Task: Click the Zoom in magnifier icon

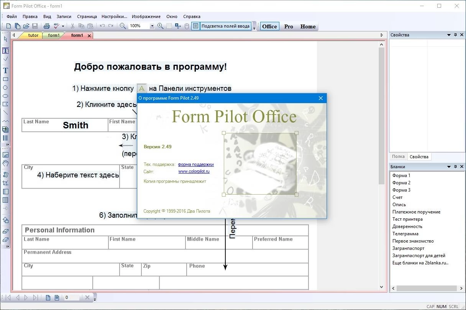Action: [160, 26]
